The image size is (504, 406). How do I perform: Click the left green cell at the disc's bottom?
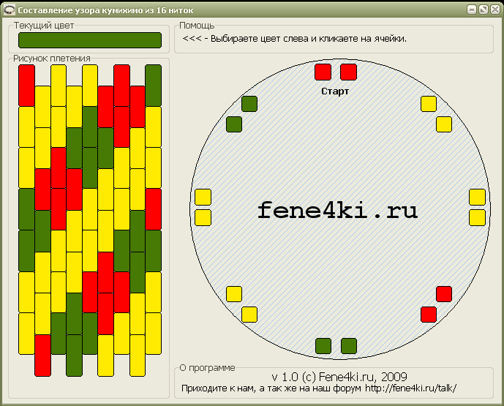pyautogui.click(x=323, y=346)
